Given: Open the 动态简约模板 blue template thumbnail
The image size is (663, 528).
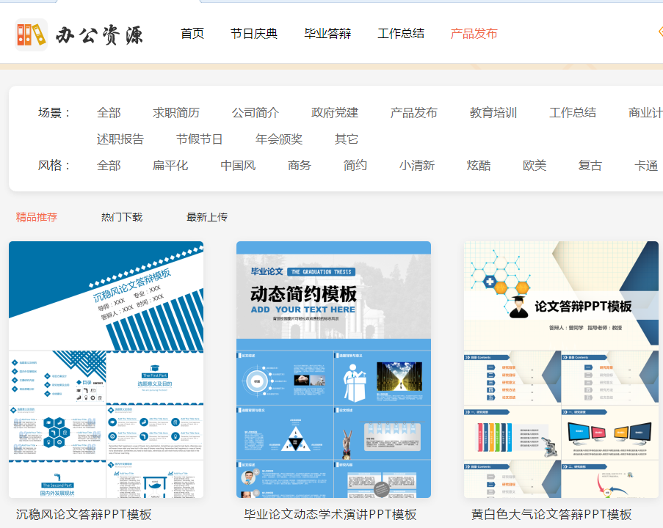Looking at the screenshot, I should click(x=333, y=370).
